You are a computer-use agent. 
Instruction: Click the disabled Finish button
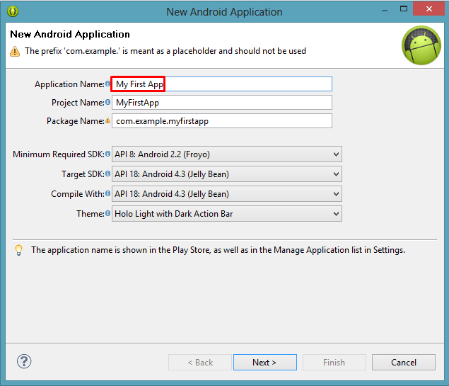(334, 362)
